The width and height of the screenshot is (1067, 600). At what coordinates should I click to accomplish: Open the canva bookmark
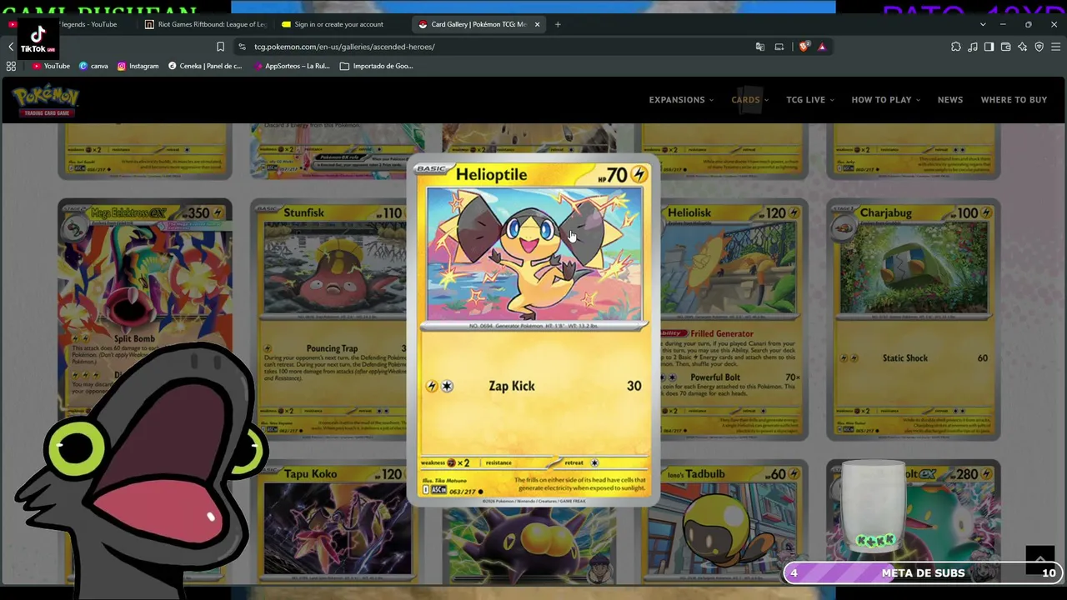(x=93, y=66)
